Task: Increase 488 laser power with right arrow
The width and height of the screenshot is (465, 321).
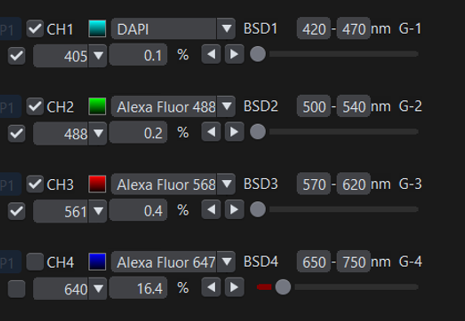Action: click(x=234, y=132)
